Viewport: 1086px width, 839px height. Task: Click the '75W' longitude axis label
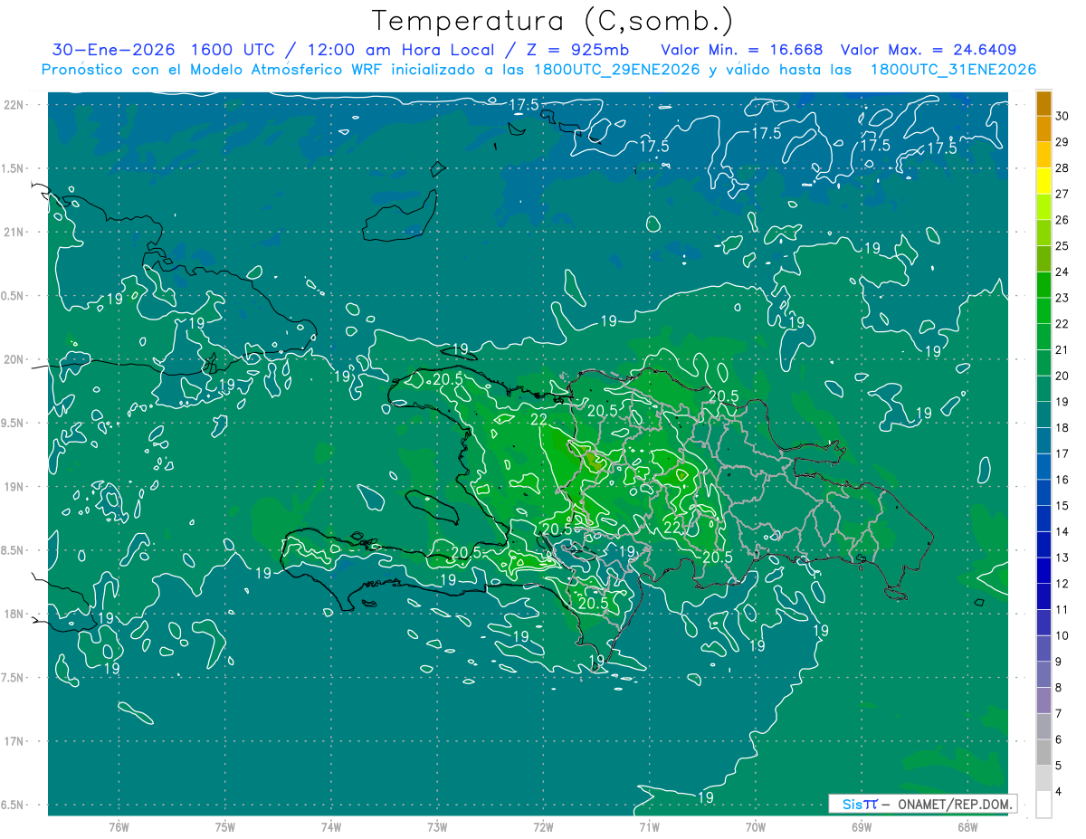[x=225, y=826]
